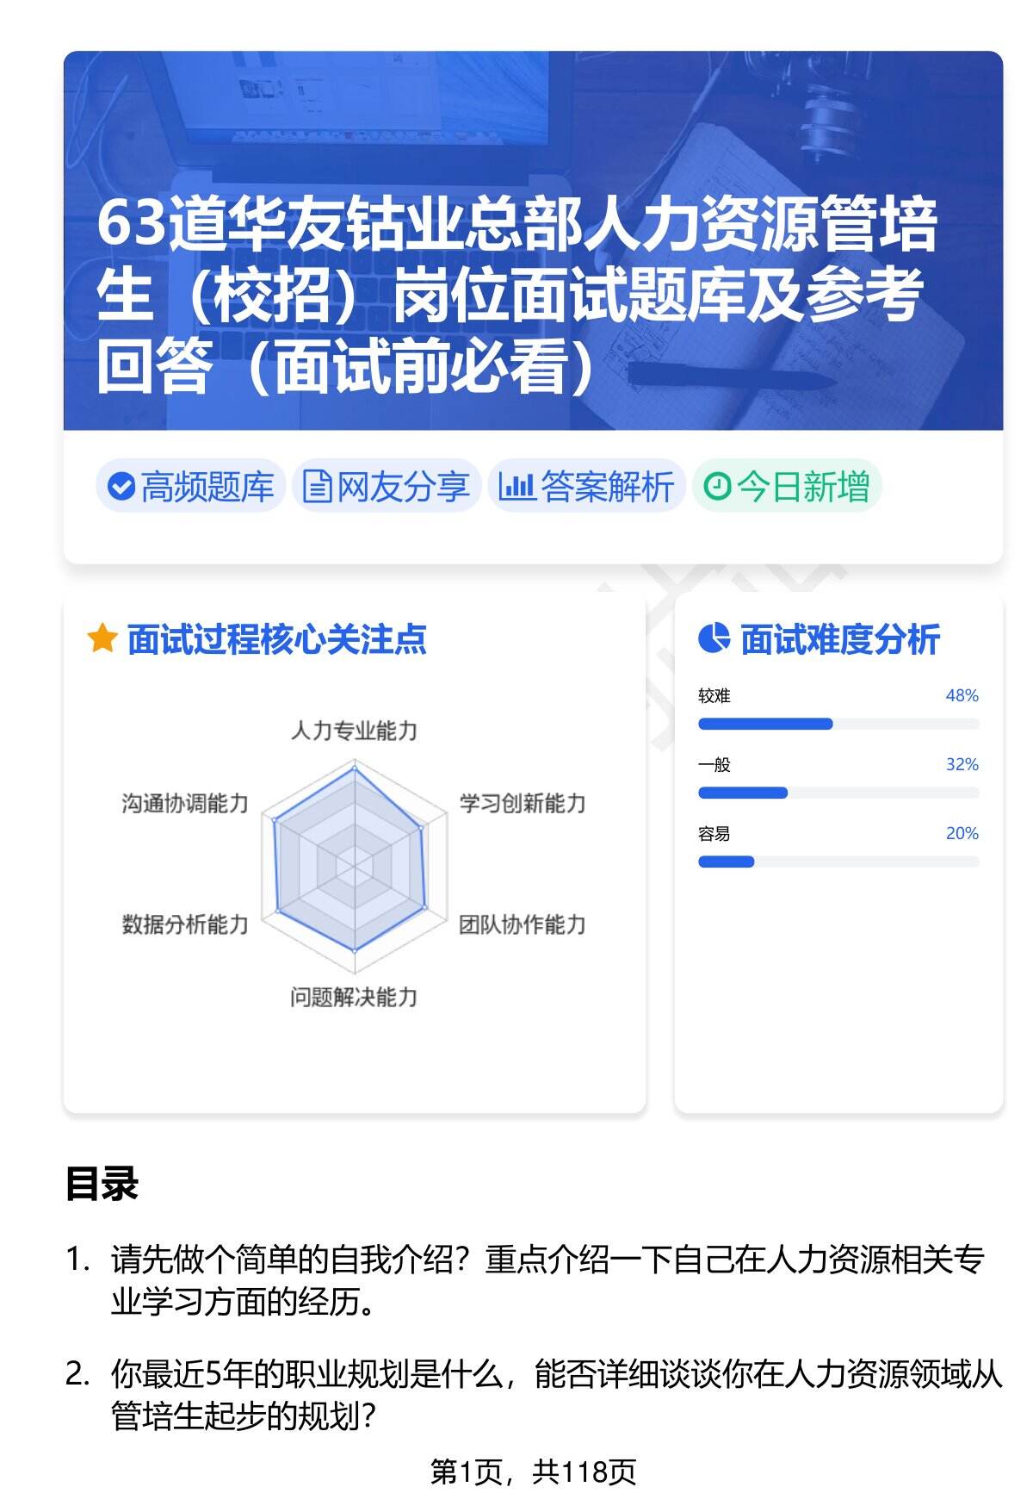Image resolution: width=1033 pixels, height=1512 pixels.
Task: Click the clock icon beside 今日新增
Action: (x=717, y=487)
